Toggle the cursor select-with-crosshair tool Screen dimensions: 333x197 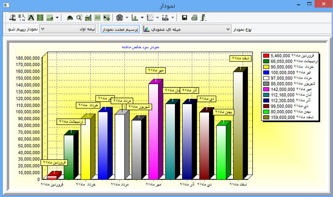(107, 18)
